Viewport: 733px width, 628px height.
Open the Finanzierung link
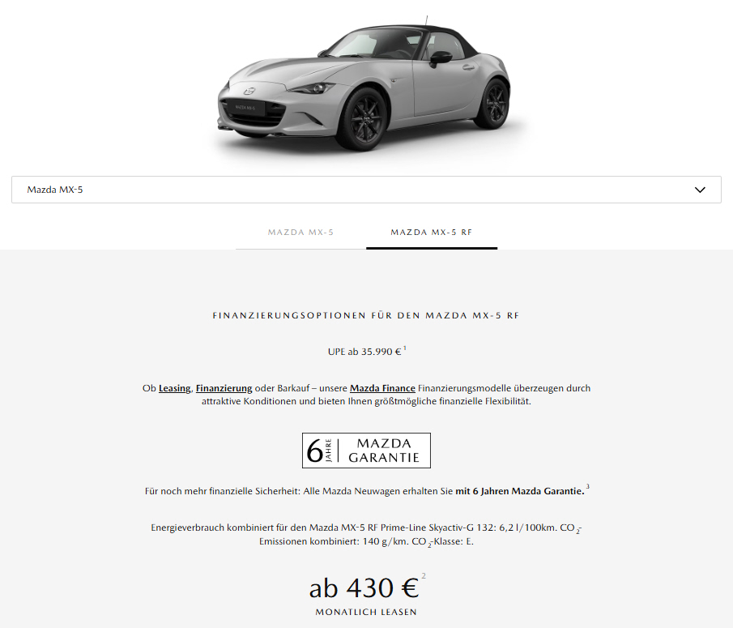tap(224, 388)
